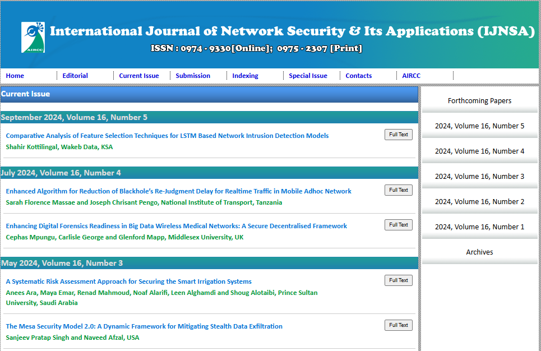Viewport: 541px width, 351px height.
Task: Open the Special Issue menu item
Action: click(308, 76)
